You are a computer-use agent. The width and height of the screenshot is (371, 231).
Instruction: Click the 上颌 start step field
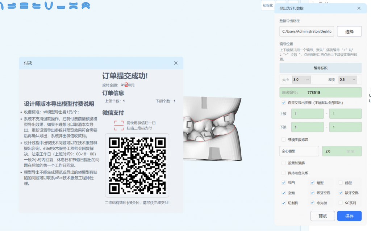(307, 114)
